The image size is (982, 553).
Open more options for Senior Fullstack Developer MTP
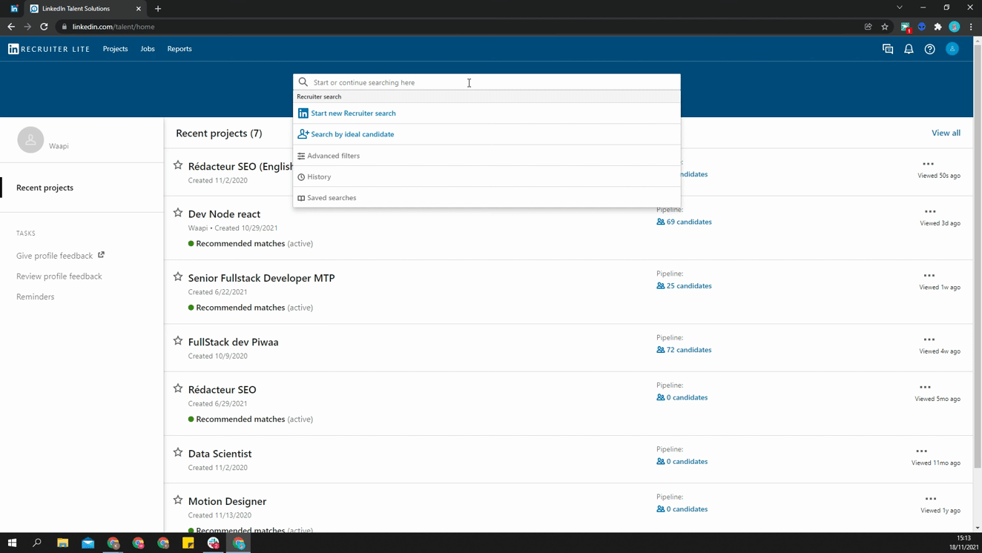[929, 275]
